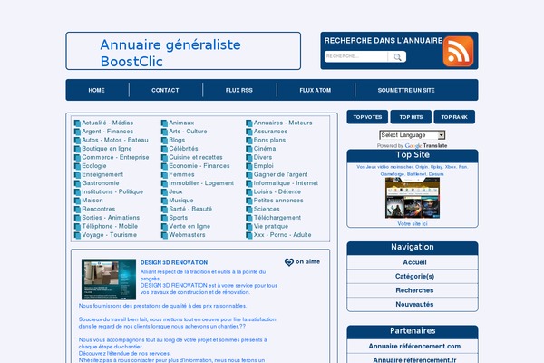The width and height of the screenshot is (544, 363).
Task: Click the category icon beside Annuaires - Moteurs
Action: click(249, 123)
